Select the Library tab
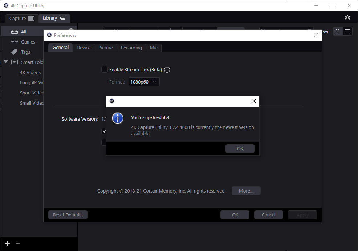Screen dimensions: 358x251 click(54, 18)
